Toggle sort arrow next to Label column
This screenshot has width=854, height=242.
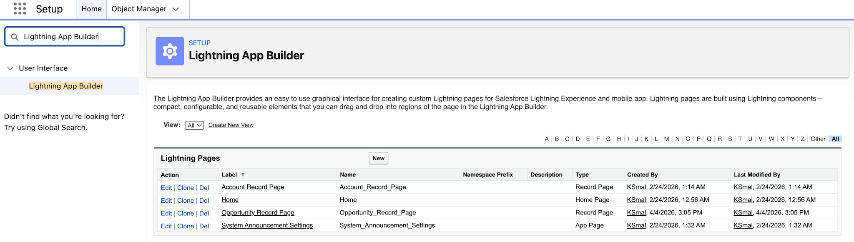click(x=243, y=174)
